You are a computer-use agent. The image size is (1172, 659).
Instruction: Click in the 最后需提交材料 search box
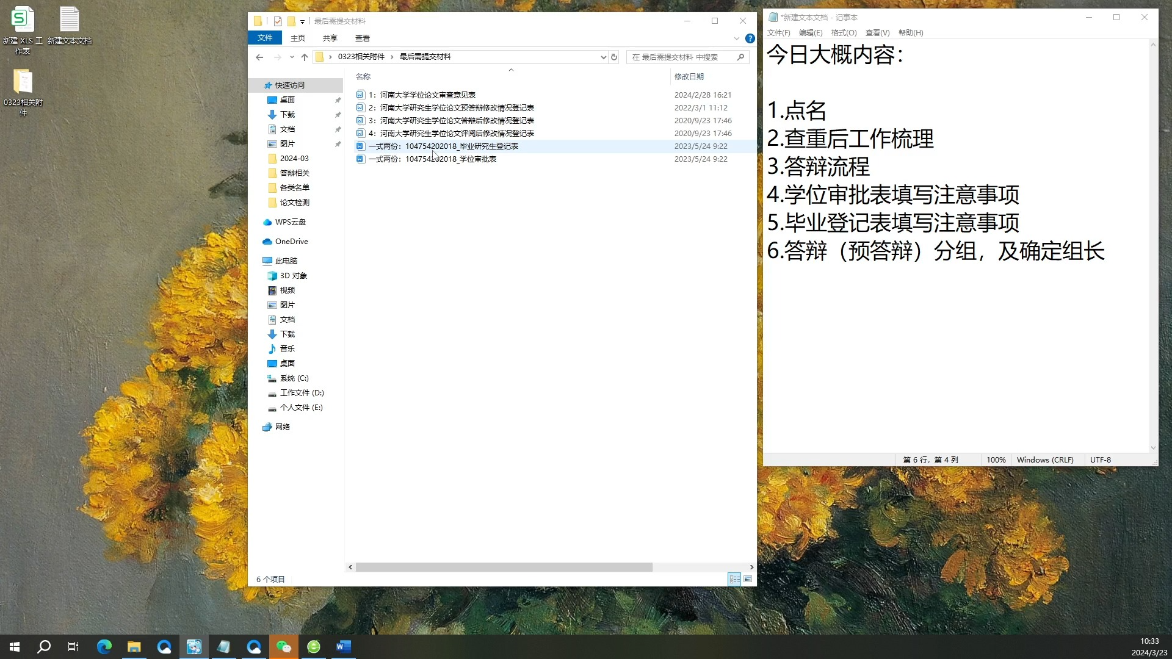click(681, 57)
